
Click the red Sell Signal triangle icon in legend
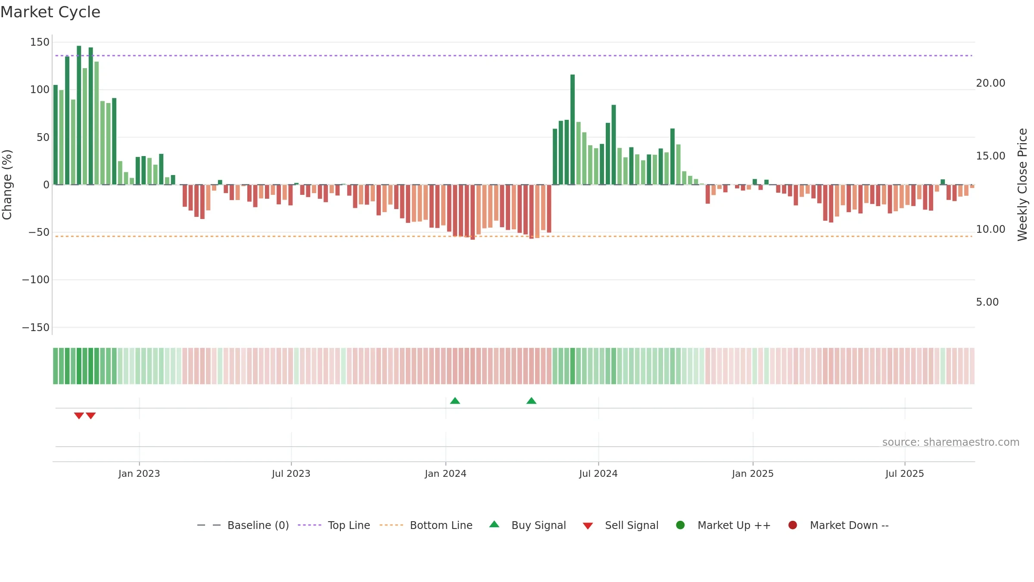tap(588, 526)
